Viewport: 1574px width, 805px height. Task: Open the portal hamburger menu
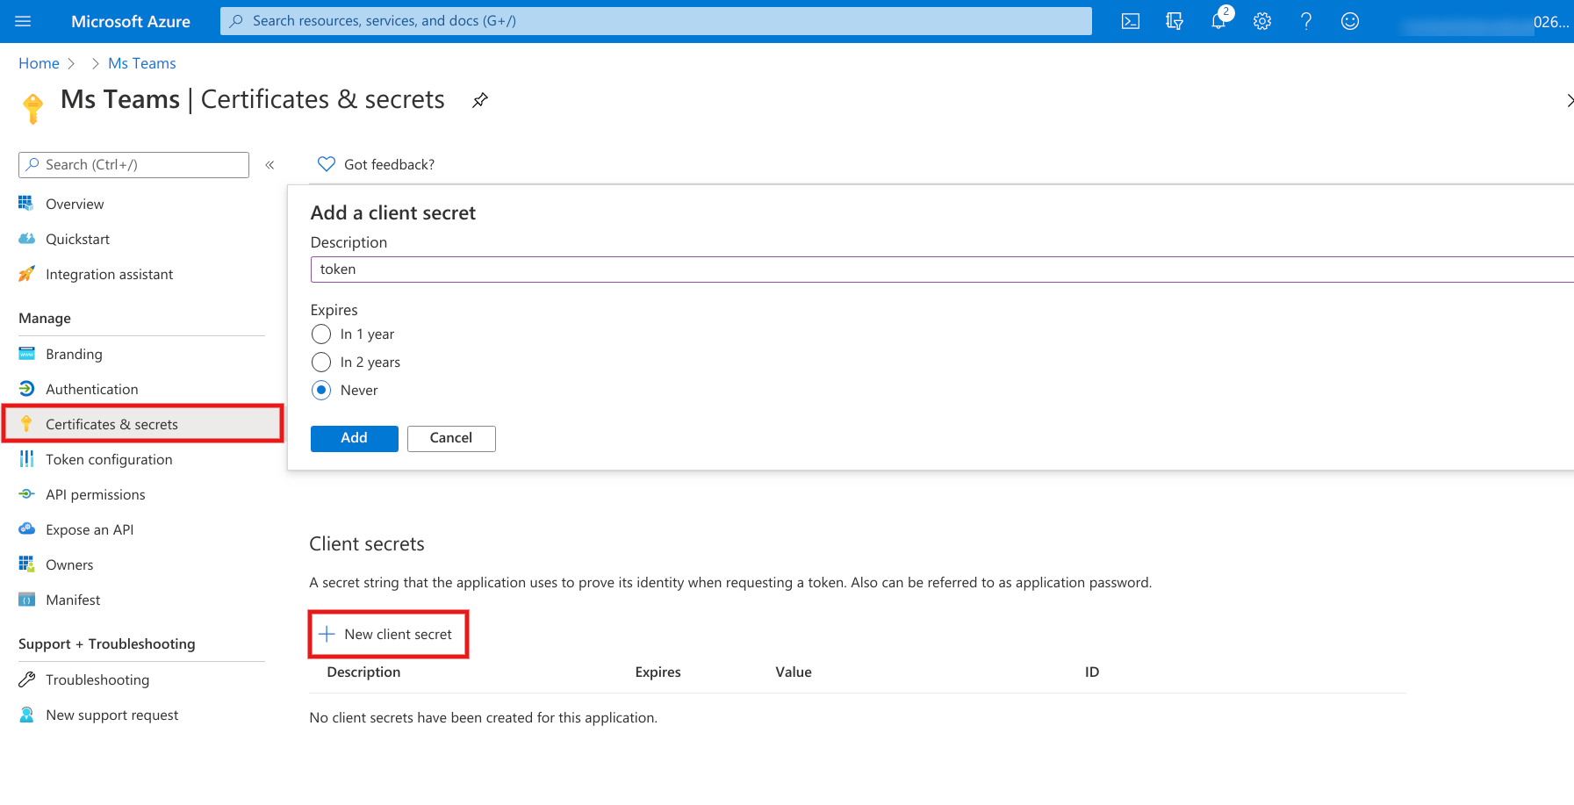click(x=24, y=21)
